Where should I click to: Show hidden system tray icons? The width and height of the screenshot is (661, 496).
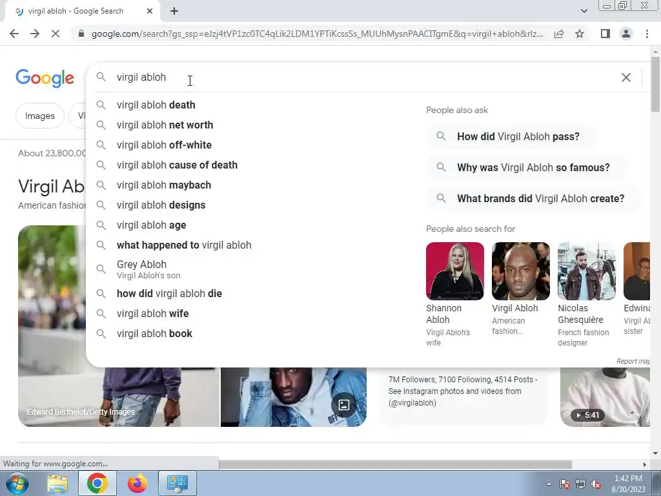[549, 484]
